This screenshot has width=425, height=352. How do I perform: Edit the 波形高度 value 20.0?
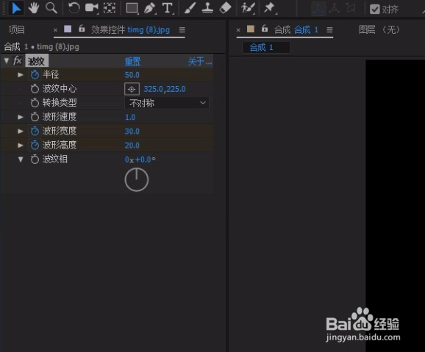[x=132, y=146]
